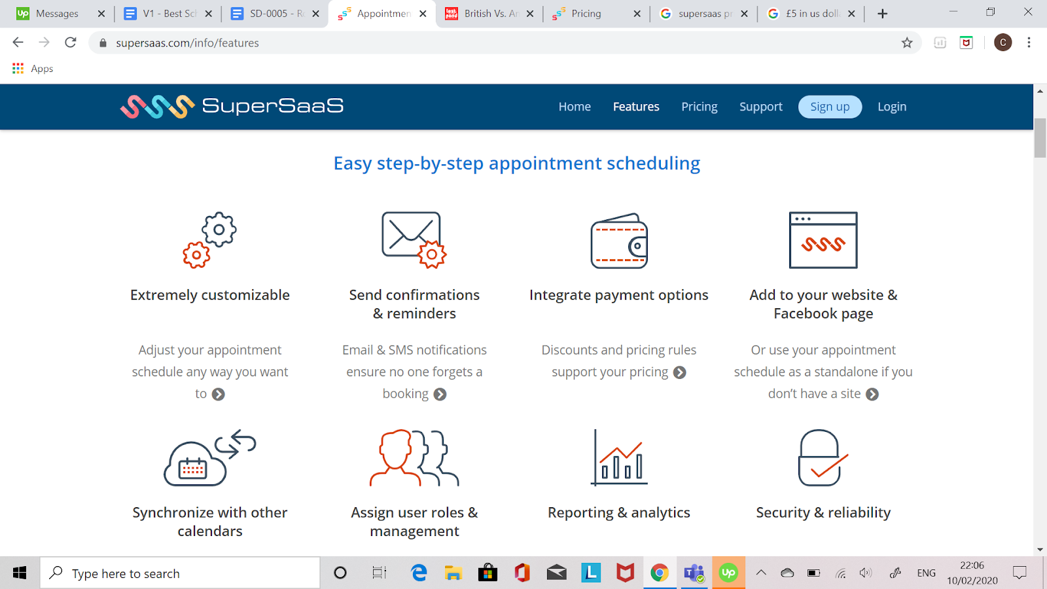Open the Chrome profile avatar
Screen dimensions: 1047x589
click(x=1003, y=43)
